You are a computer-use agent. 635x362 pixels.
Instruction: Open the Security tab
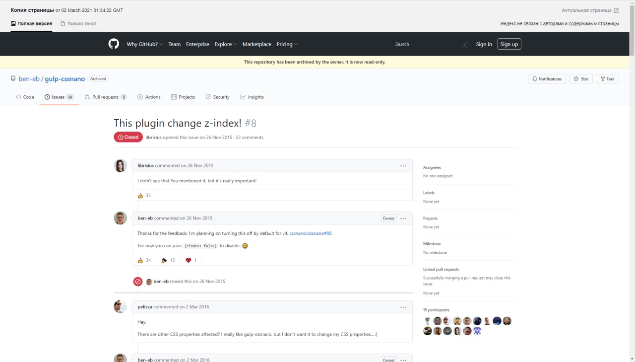pos(218,97)
